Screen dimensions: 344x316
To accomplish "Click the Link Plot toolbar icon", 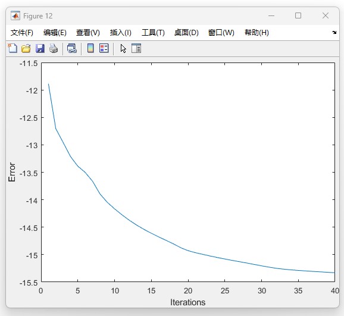I will click(x=72, y=48).
